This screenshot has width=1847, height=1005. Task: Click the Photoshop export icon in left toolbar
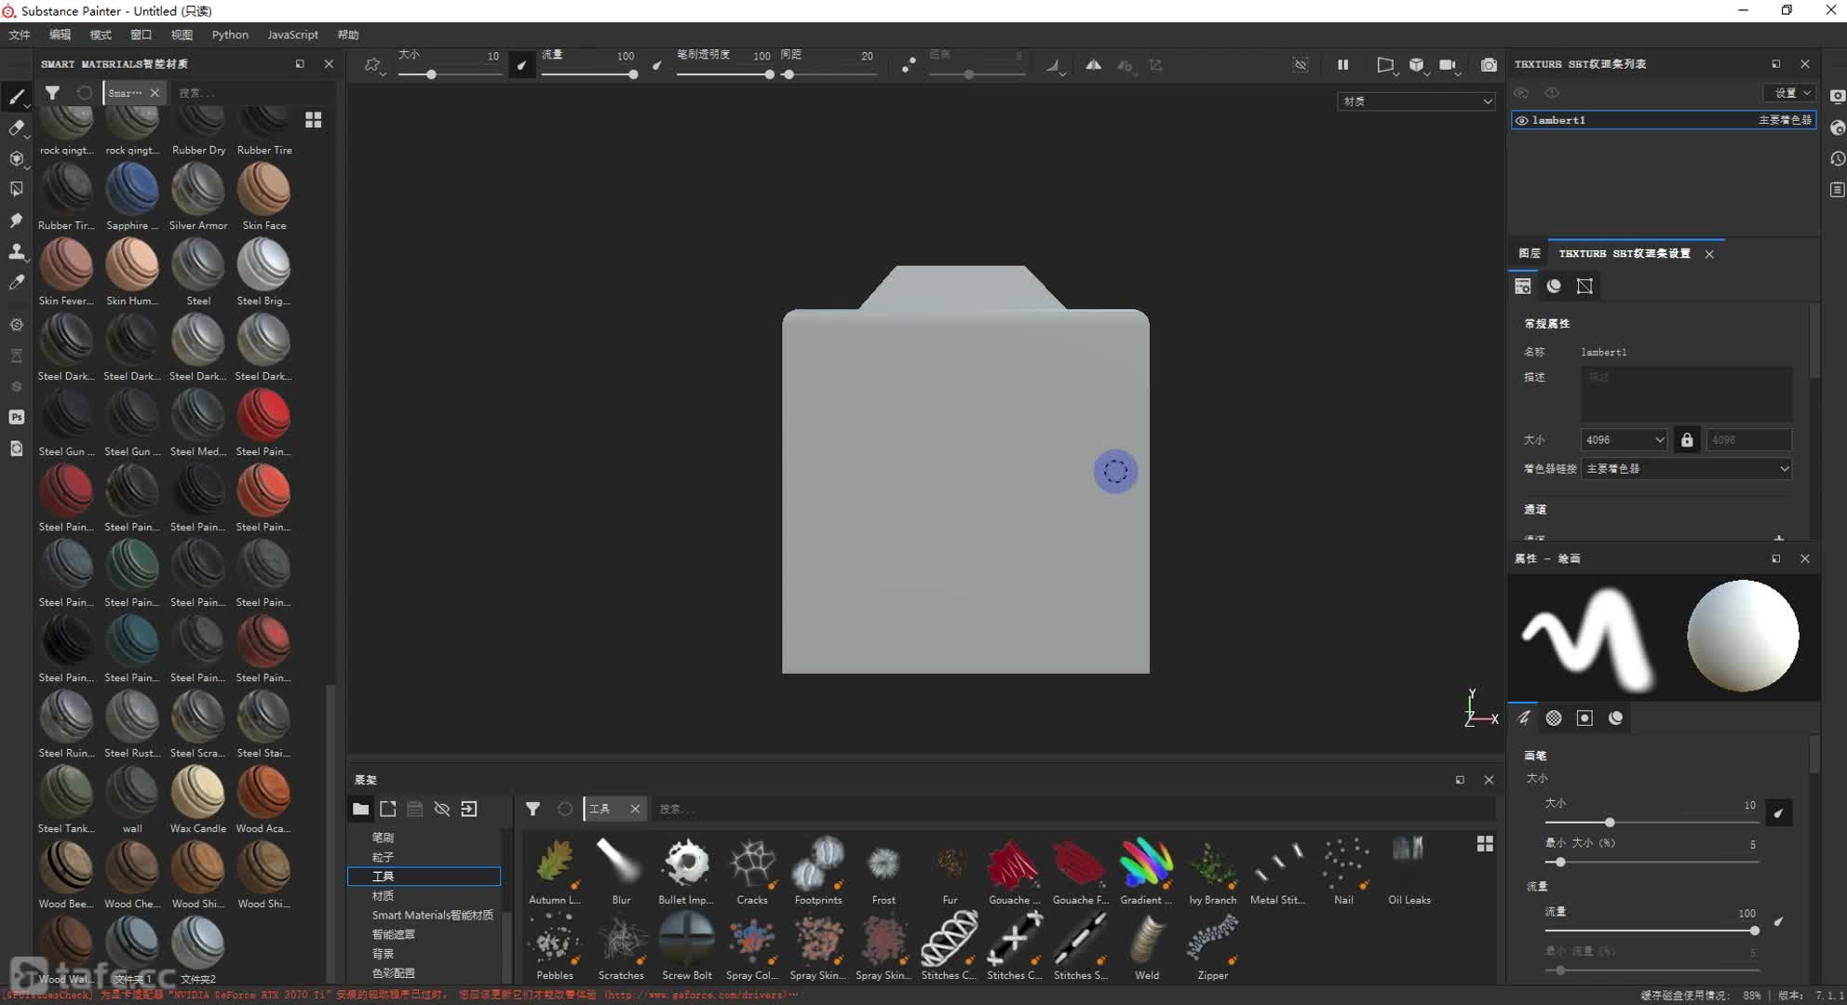16,417
